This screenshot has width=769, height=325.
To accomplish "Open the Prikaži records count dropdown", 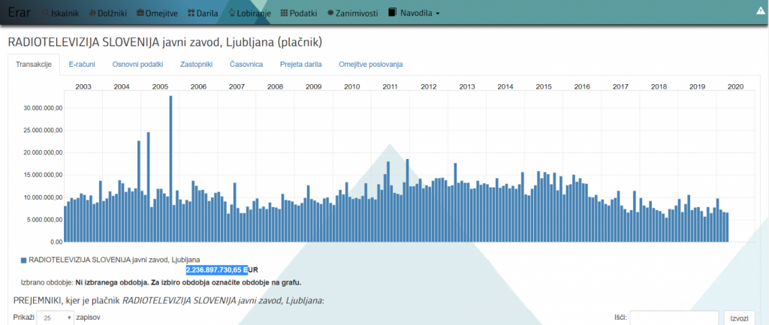I will pos(55,317).
